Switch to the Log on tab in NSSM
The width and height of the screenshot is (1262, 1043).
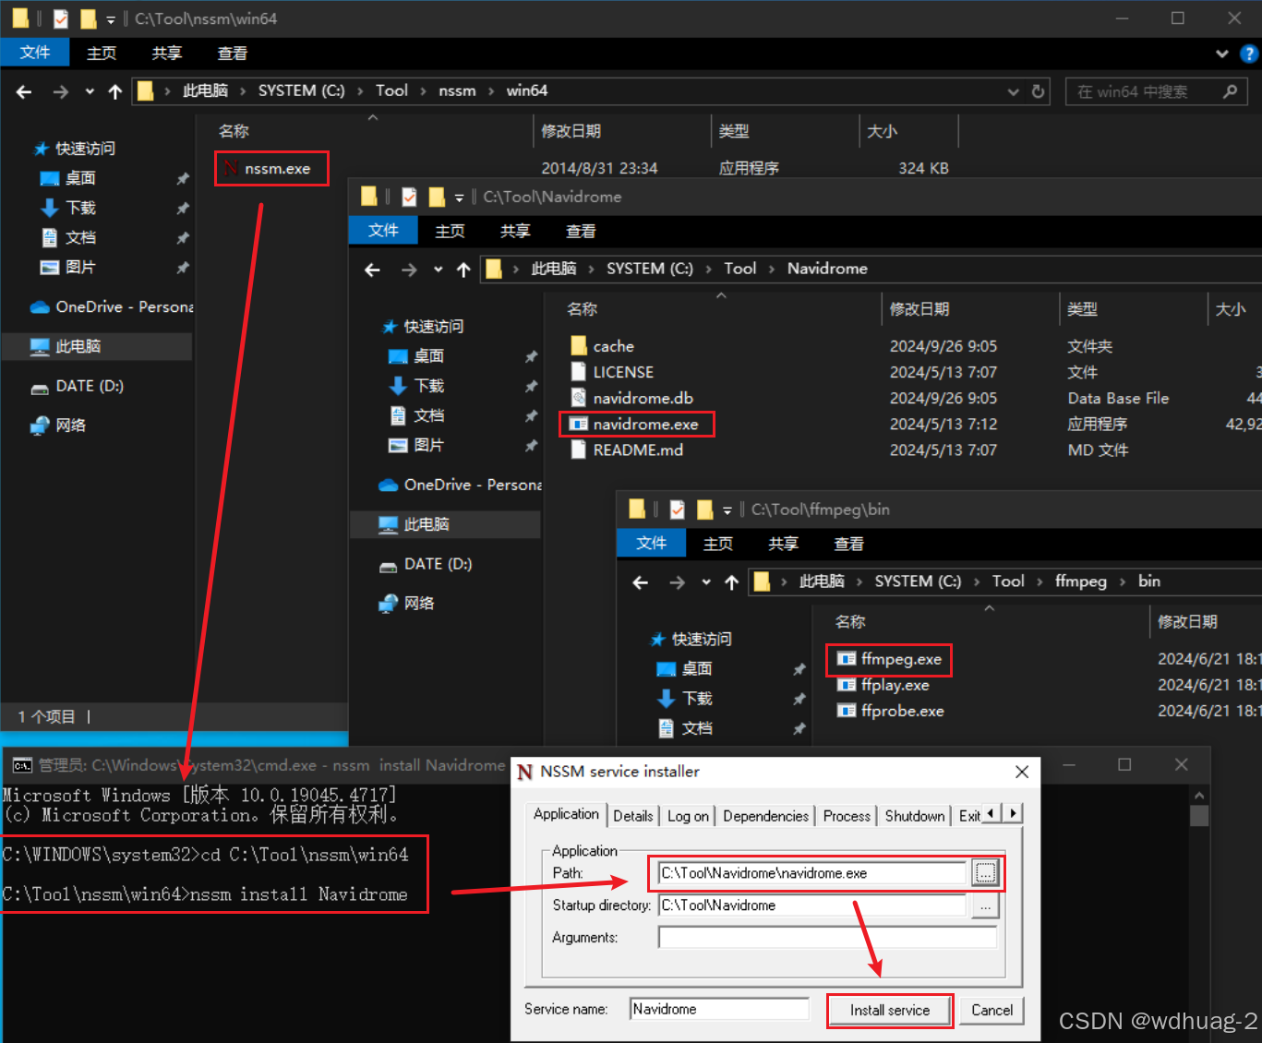click(688, 816)
